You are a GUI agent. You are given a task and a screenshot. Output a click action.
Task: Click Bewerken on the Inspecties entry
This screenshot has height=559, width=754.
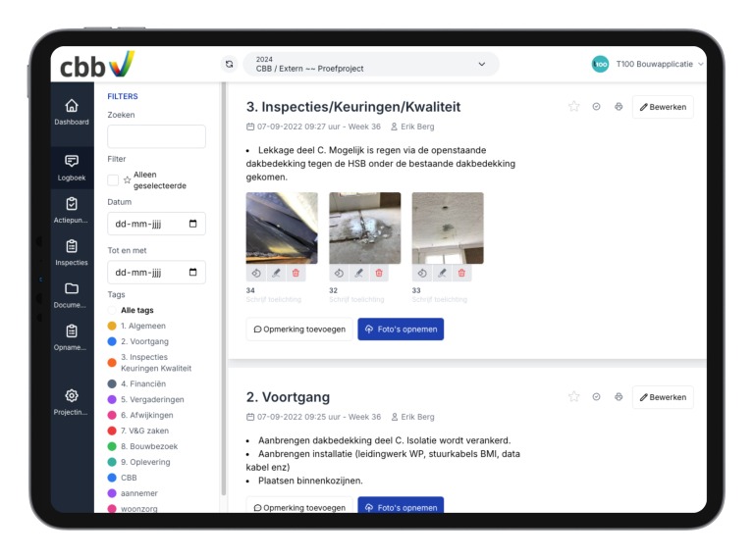(663, 107)
